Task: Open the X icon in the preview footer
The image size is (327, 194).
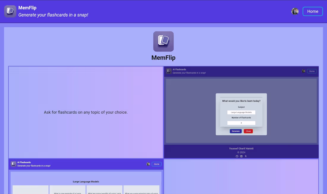Action: point(246,156)
